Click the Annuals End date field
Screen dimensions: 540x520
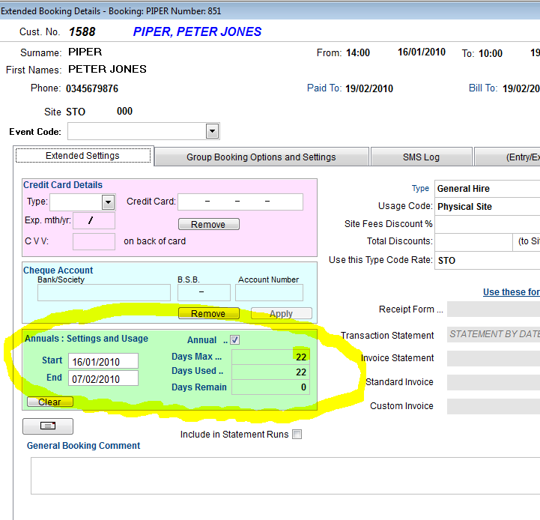tap(103, 378)
